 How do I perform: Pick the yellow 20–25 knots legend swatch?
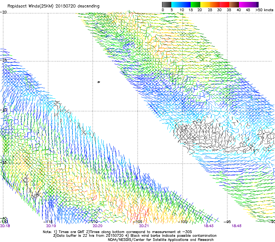point(205,4)
